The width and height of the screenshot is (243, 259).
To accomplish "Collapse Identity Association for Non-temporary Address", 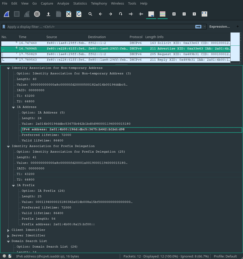I will [x=8, y=68].
